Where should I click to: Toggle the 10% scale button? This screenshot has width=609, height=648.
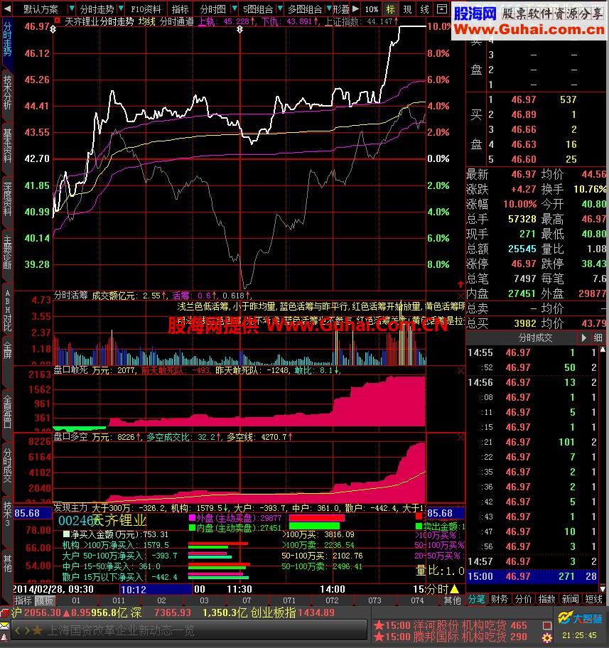click(x=371, y=9)
